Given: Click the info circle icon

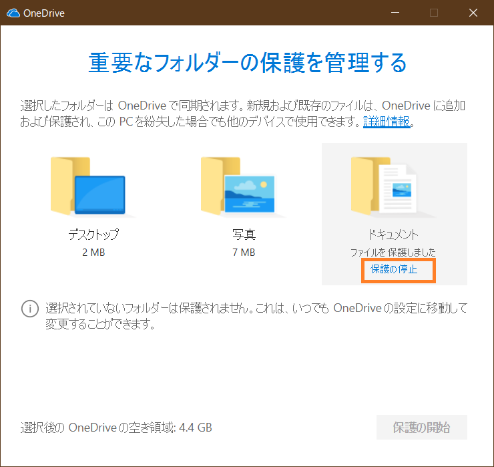Looking at the screenshot, I should coord(30,309).
